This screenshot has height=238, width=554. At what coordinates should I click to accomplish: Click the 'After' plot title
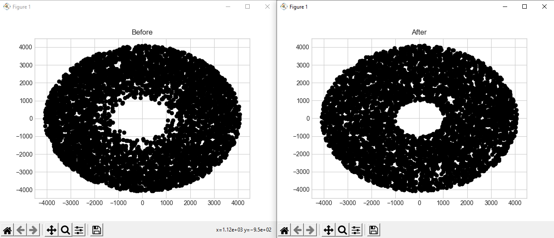(x=419, y=32)
